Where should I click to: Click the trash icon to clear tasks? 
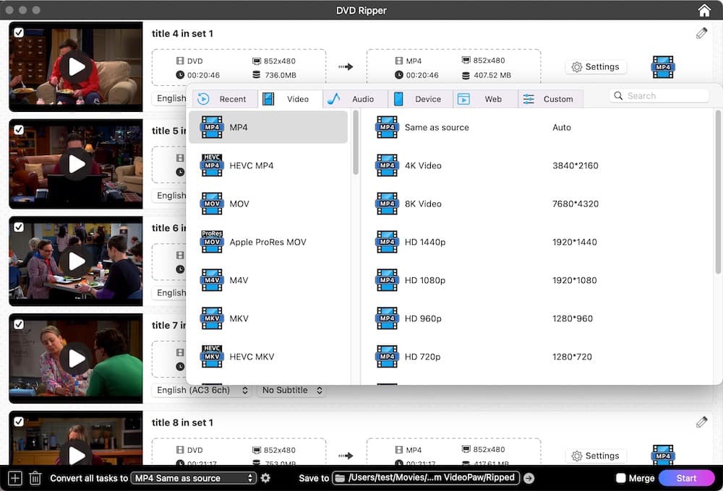(35, 477)
